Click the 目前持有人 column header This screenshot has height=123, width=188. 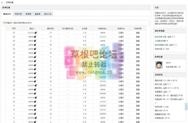[x=103, y=29]
